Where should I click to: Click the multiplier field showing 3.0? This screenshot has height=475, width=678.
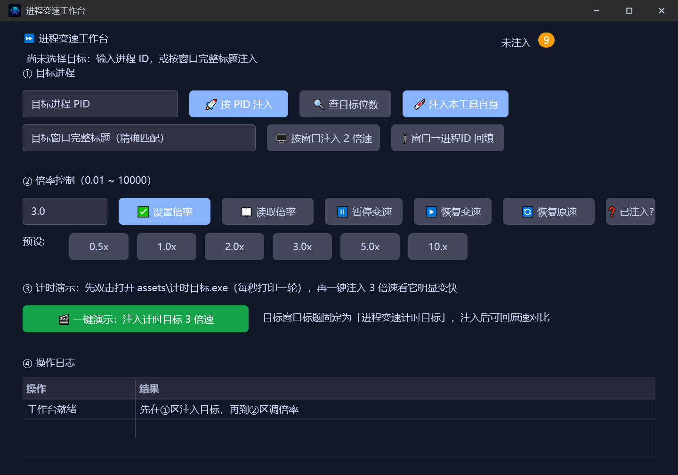click(65, 211)
